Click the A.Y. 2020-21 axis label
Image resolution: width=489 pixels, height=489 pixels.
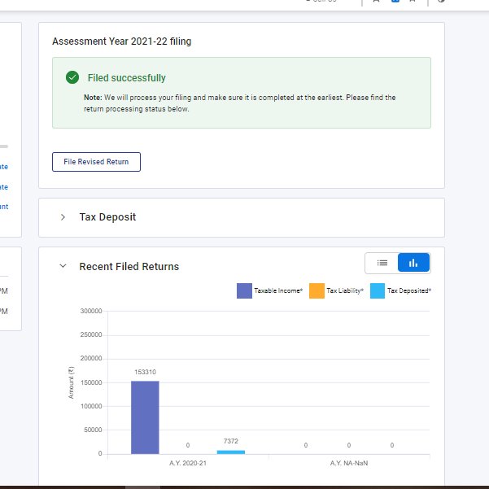(188, 463)
